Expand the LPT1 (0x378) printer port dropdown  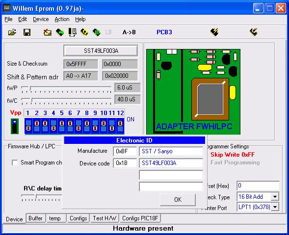[x=275, y=207]
